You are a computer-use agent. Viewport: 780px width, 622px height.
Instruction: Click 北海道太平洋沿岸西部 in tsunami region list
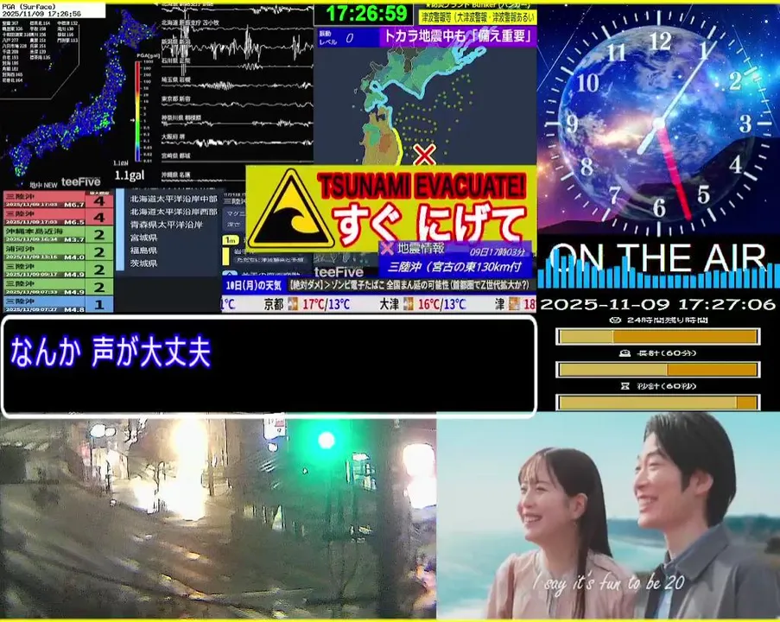[x=174, y=212]
